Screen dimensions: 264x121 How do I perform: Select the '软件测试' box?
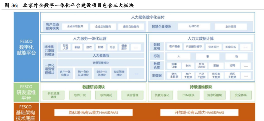click(x=106, y=95)
